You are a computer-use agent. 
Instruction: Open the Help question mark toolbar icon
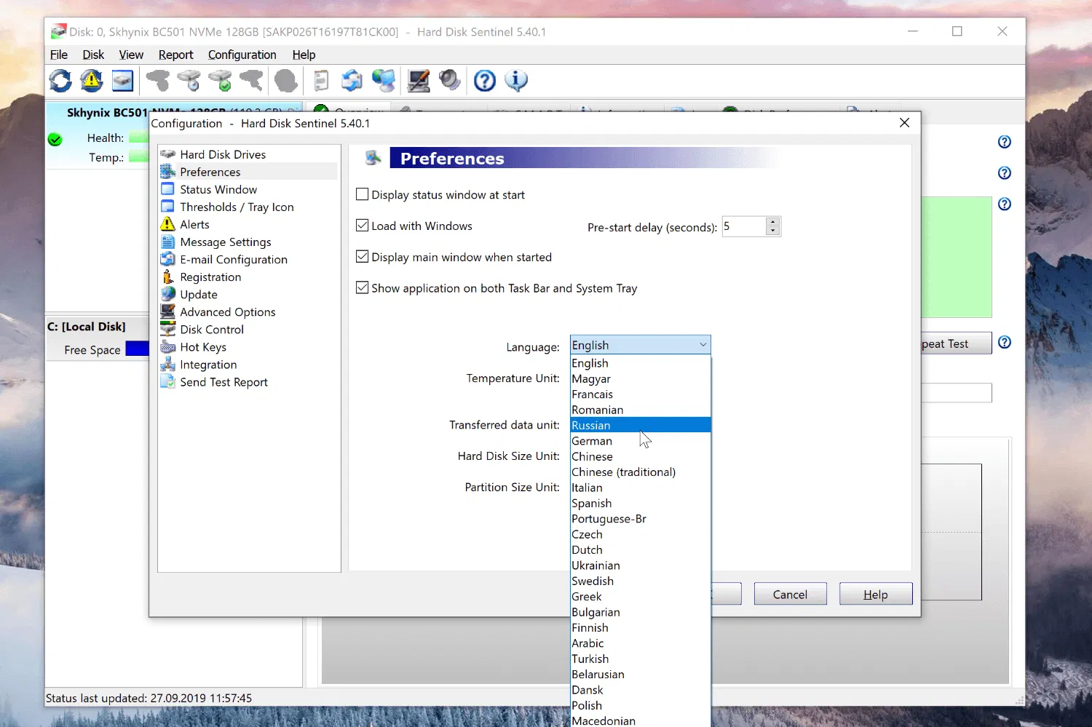pos(484,80)
